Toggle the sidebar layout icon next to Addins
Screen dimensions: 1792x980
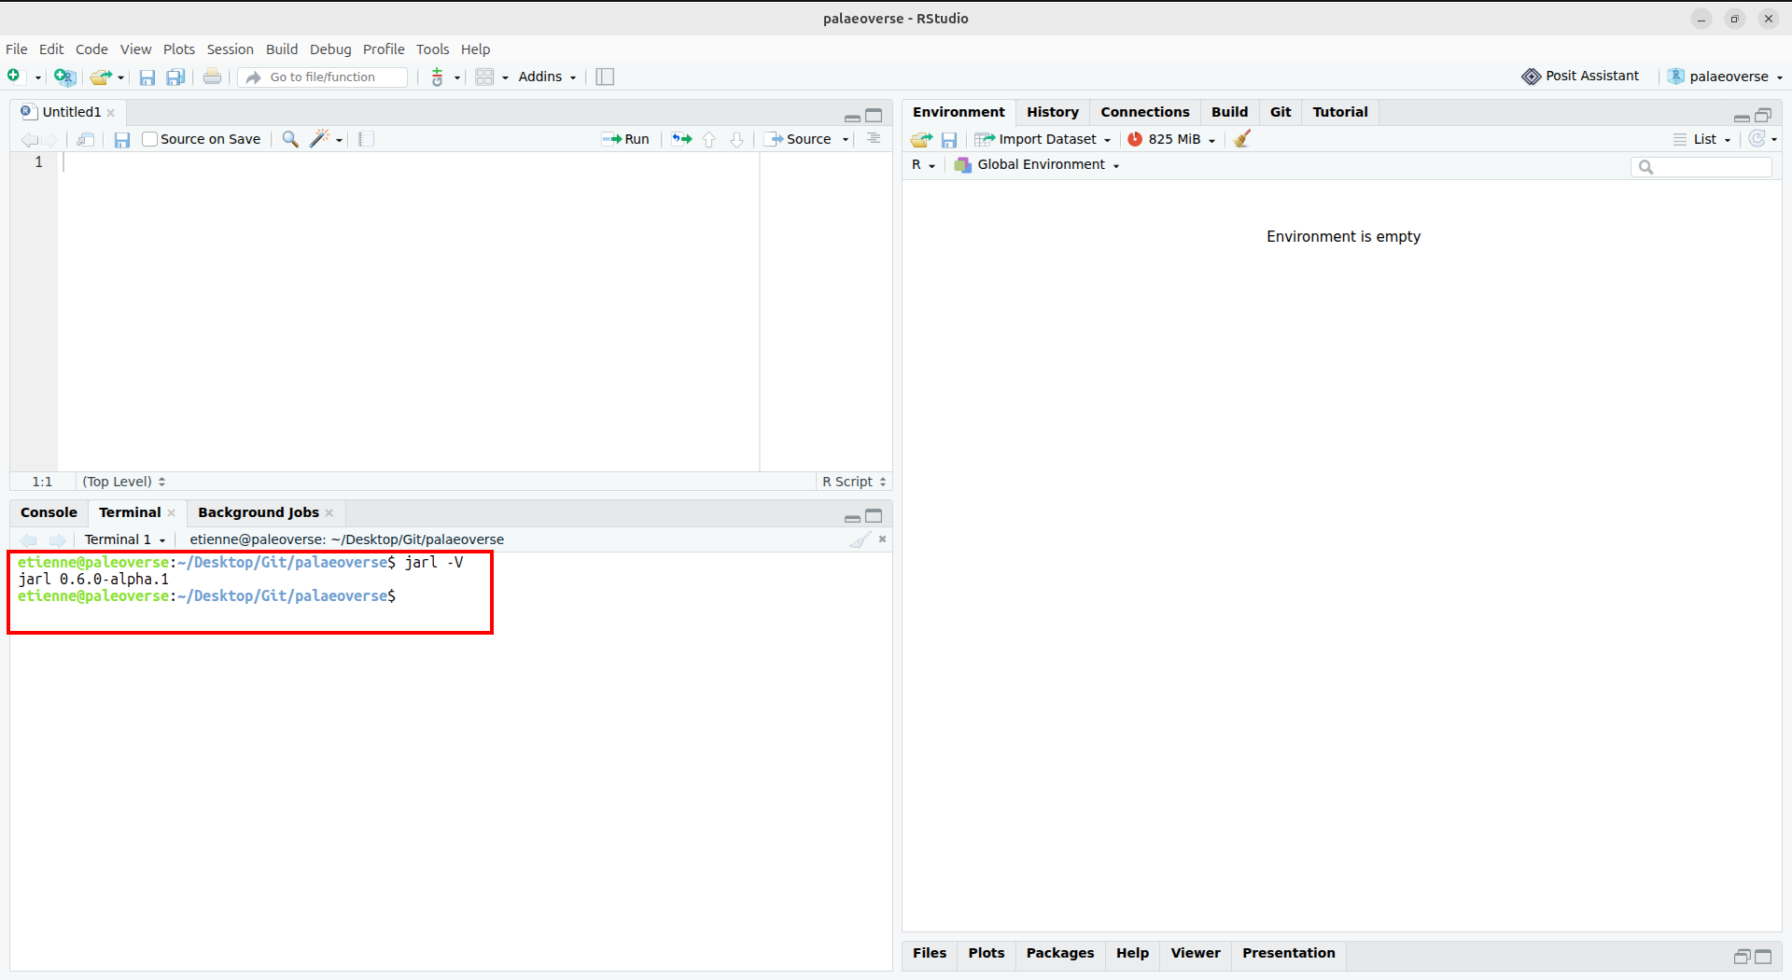(x=605, y=77)
